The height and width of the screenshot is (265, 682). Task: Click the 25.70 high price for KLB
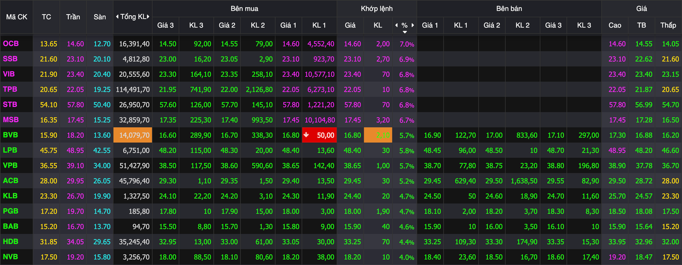(x=617, y=196)
